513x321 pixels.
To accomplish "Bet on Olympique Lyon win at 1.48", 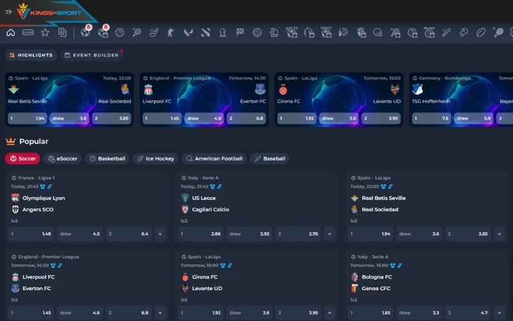I will pyautogui.click(x=31, y=234).
